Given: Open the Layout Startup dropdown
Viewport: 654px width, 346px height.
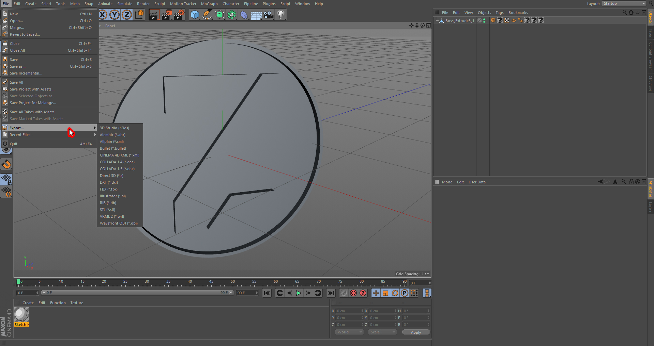Looking at the screenshot, I should click(x=624, y=4).
